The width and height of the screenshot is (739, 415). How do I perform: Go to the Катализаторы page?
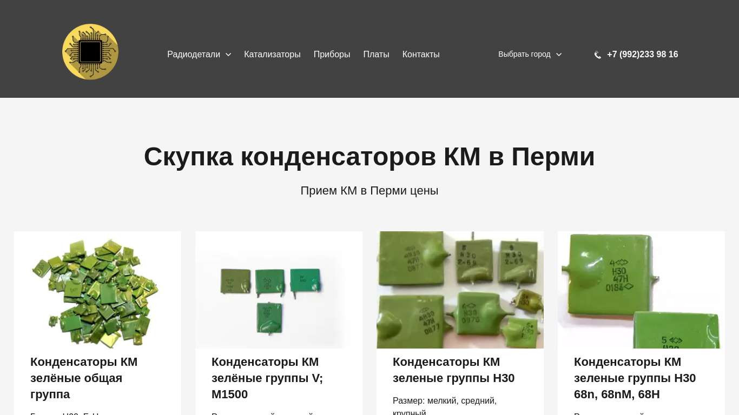(x=272, y=55)
